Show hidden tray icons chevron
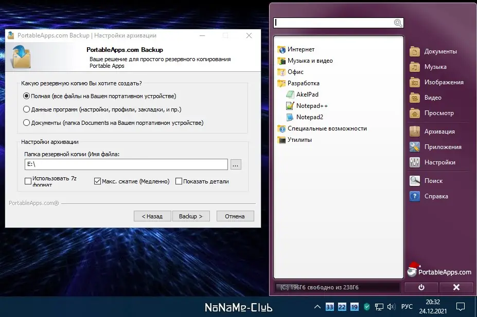This screenshot has width=477, height=317. click(317, 307)
